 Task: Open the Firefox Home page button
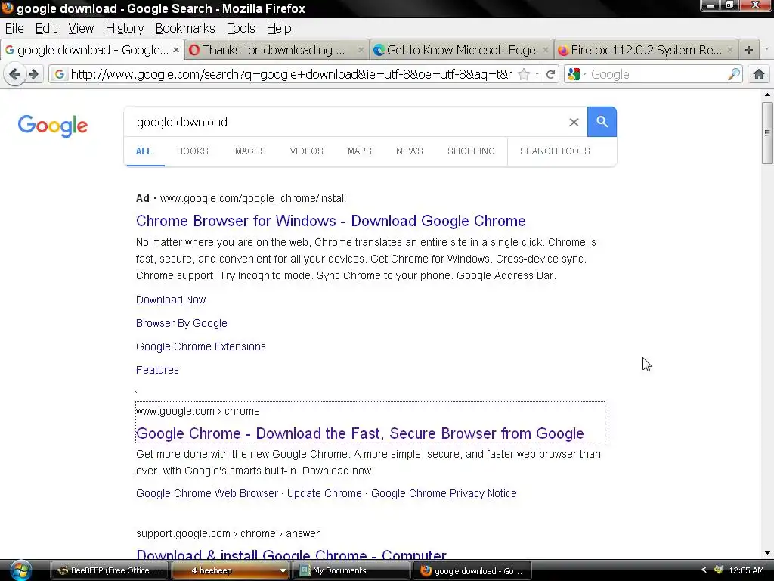[759, 75]
